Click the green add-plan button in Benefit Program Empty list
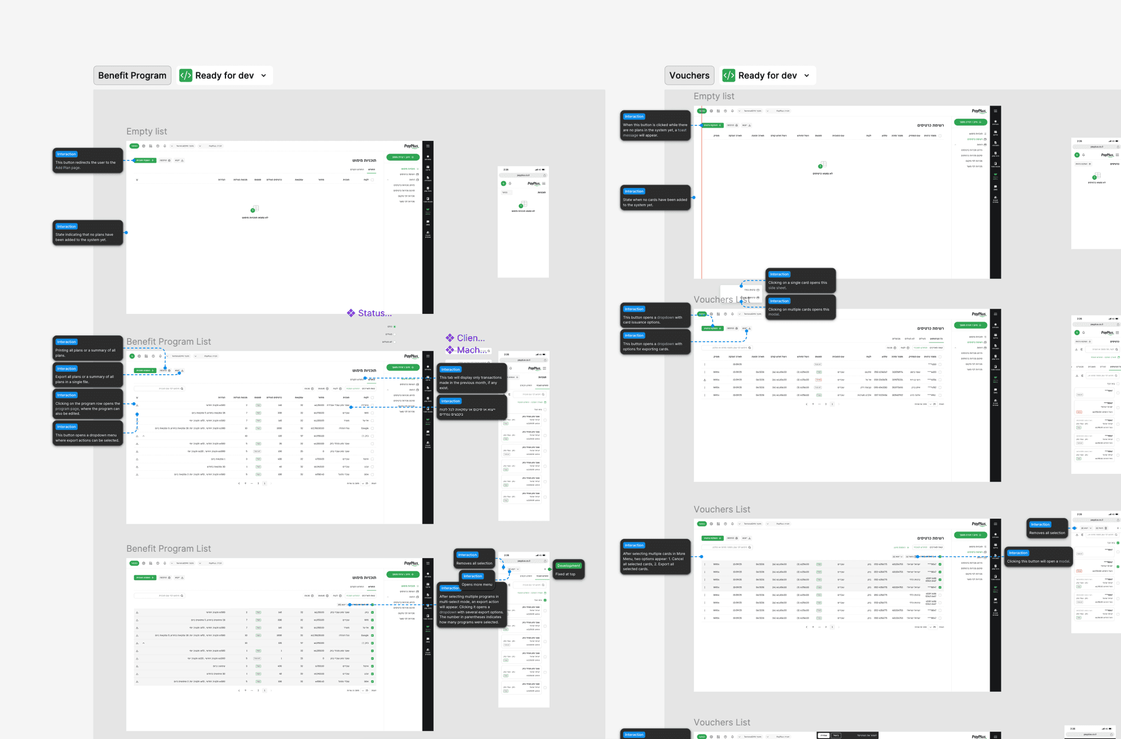This screenshot has width=1121, height=739. click(145, 161)
